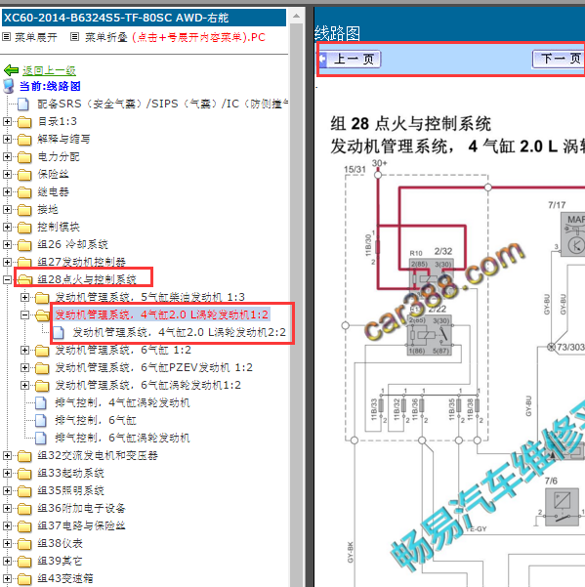Click component 7/17 MAF in diagram
The image size is (585, 587).
point(572,234)
